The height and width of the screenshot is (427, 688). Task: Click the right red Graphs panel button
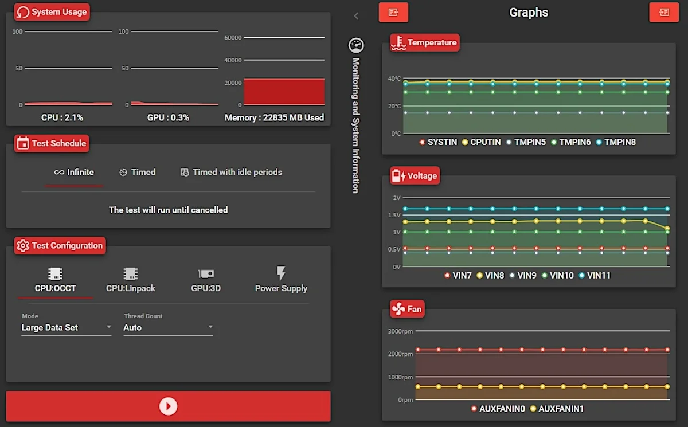(664, 12)
